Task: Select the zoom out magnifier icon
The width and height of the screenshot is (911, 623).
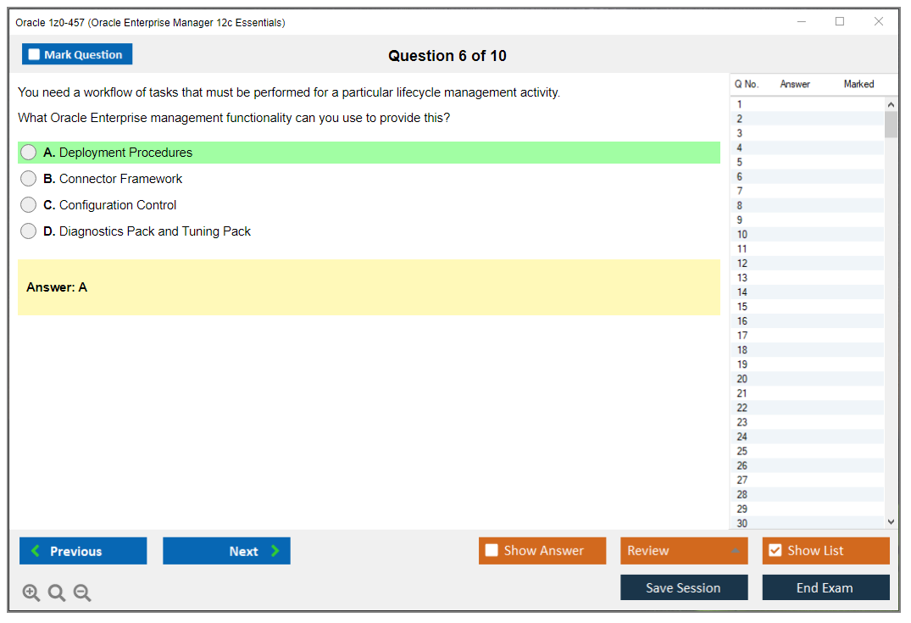Action: (x=81, y=592)
